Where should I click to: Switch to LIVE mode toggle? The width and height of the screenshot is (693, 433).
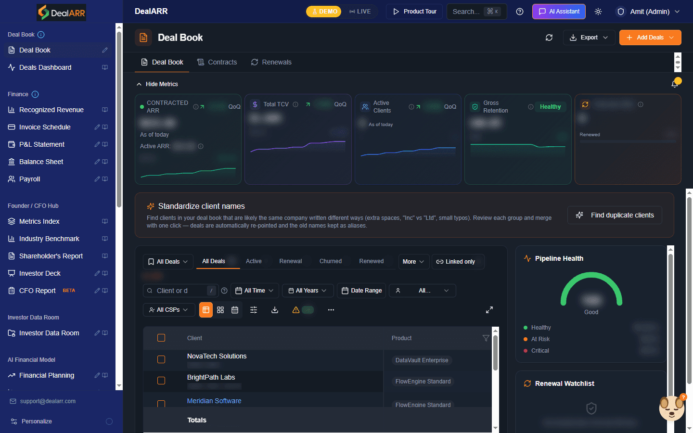360,12
